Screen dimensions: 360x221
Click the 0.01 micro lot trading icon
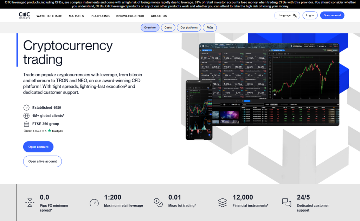pos(158,202)
